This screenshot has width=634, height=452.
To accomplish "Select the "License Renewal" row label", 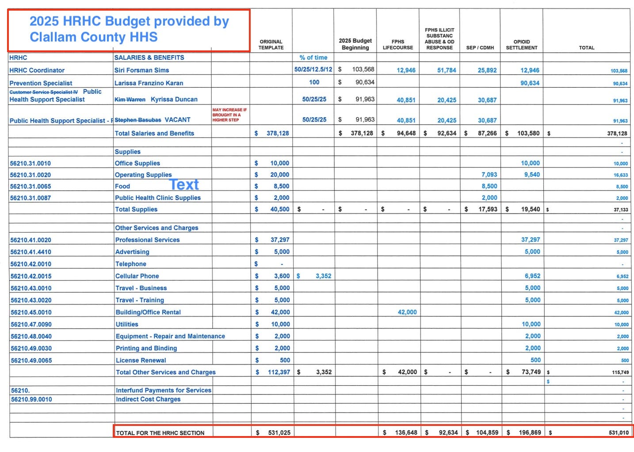I will pyautogui.click(x=141, y=360).
